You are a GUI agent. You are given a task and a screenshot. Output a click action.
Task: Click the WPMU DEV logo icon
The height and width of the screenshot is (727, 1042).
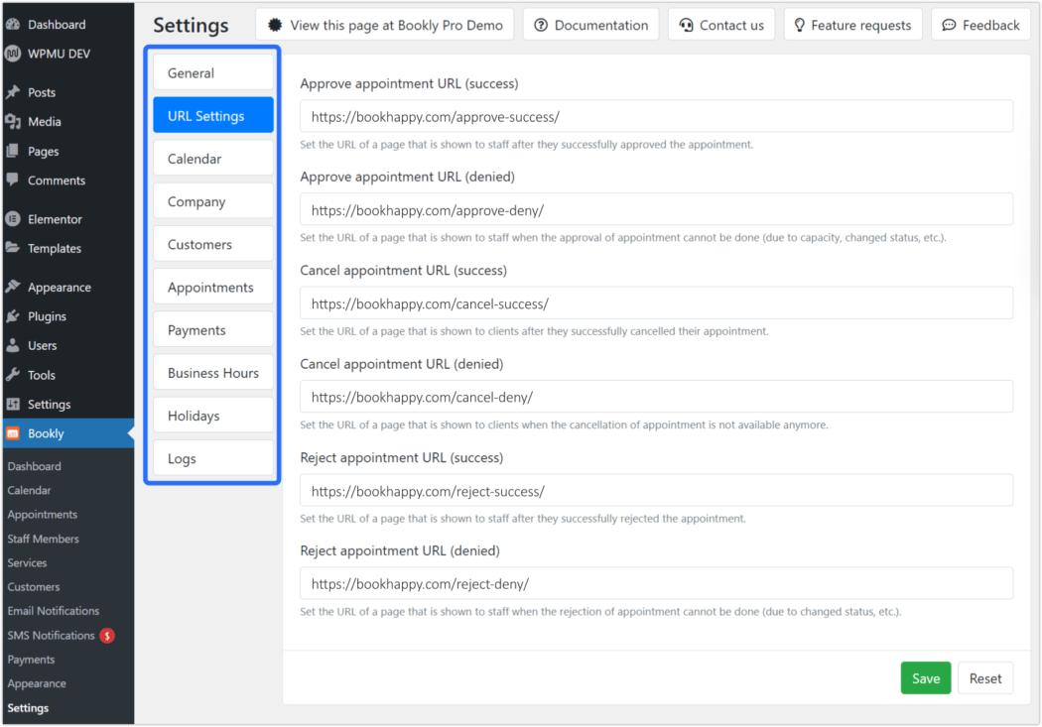[13, 54]
